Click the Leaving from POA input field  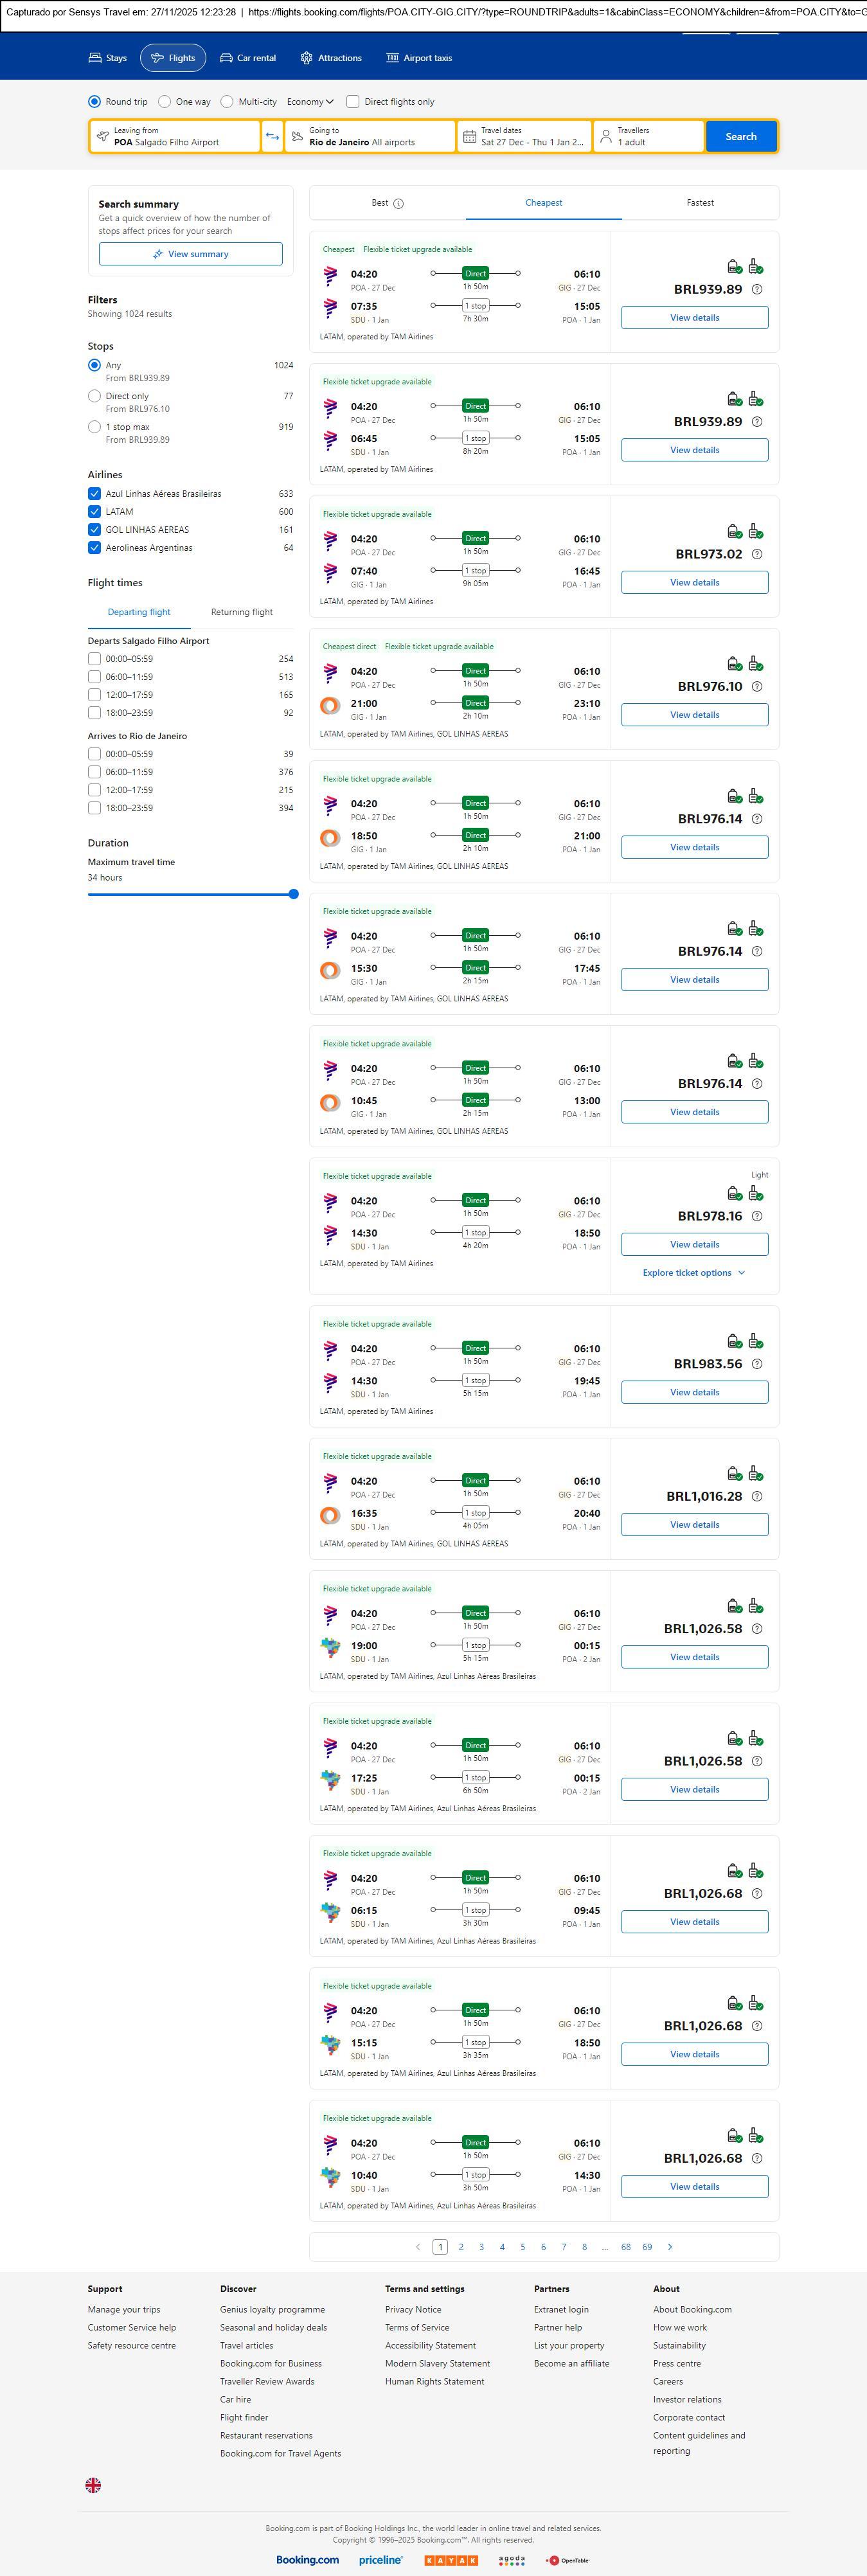[174, 136]
